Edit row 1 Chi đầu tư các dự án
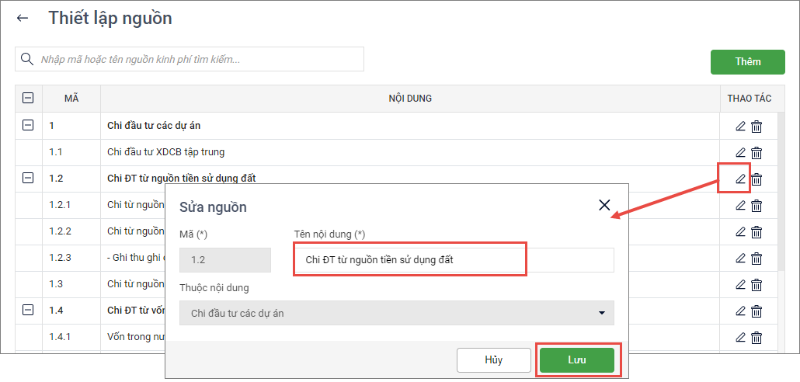The width and height of the screenshot is (800, 382). tap(740, 127)
